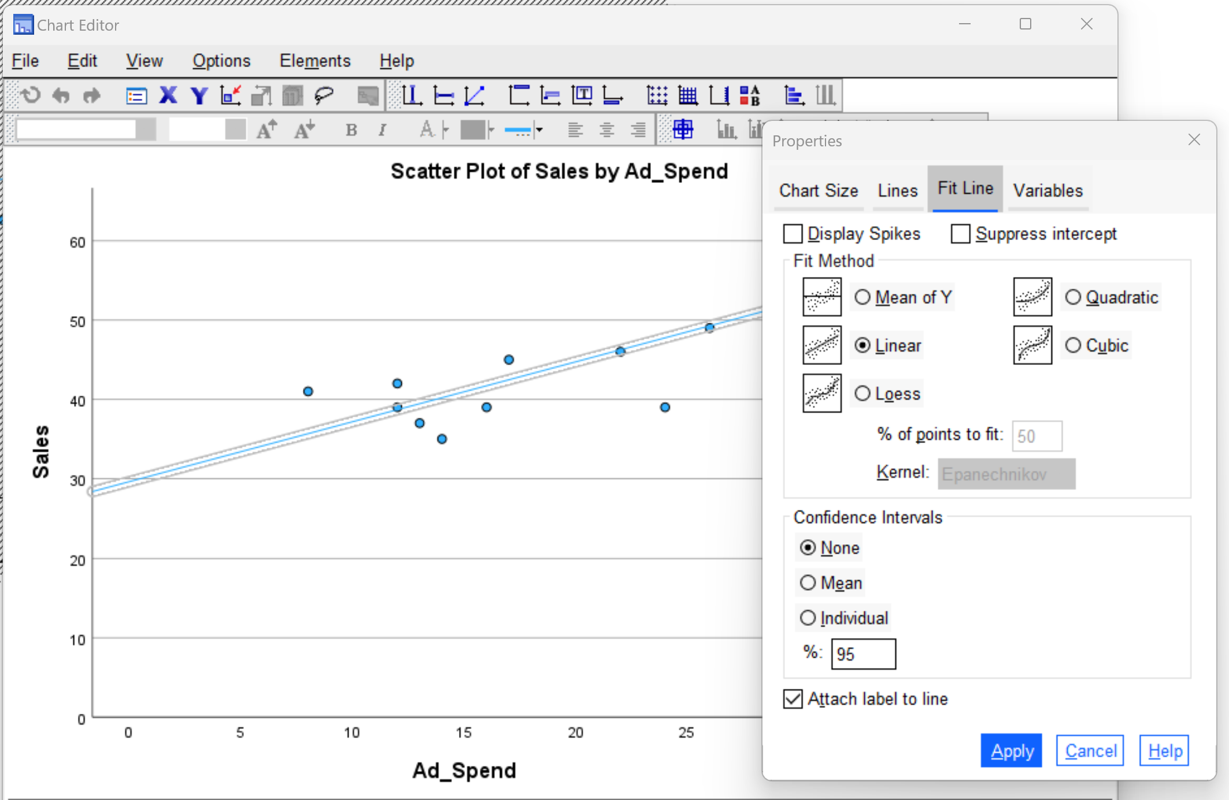Image resolution: width=1229 pixels, height=800 pixels.
Task: Open the line style dropdown arrow
Action: click(x=539, y=130)
